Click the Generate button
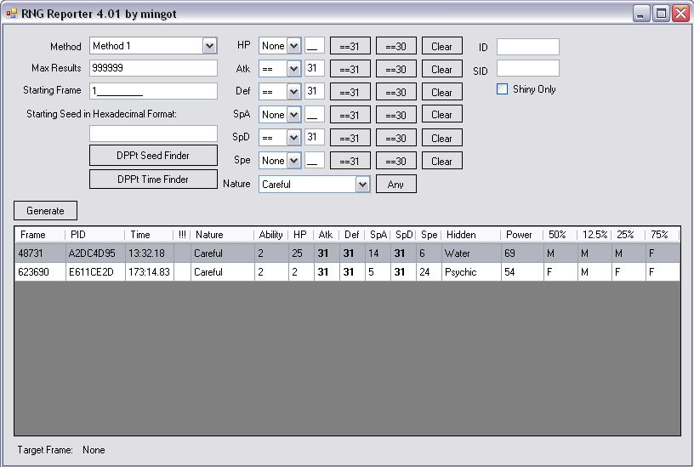 tap(45, 211)
